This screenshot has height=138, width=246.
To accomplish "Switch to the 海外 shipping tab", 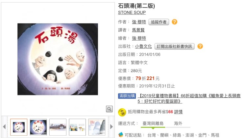I will coord(178,124).
